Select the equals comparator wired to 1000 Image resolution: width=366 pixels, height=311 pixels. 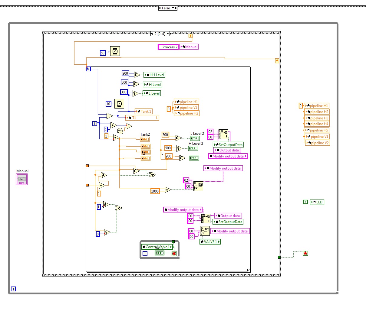[x=168, y=190]
